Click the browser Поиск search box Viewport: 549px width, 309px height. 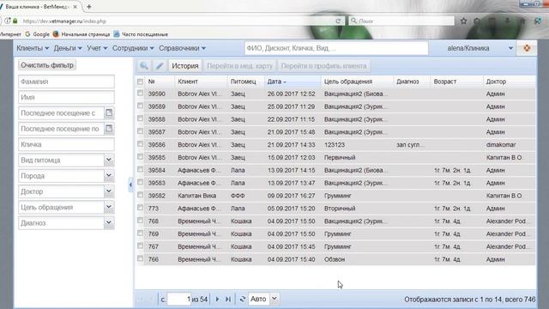tap(402, 21)
